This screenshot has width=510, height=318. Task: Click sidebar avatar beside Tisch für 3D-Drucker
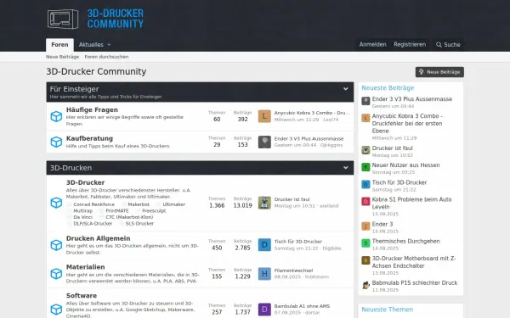[x=365, y=184]
